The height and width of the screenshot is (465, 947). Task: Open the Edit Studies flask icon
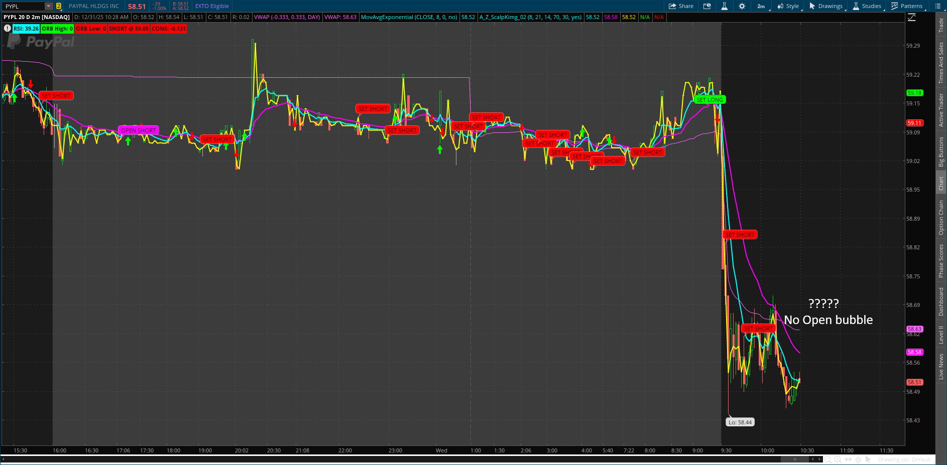pyautogui.click(x=724, y=6)
